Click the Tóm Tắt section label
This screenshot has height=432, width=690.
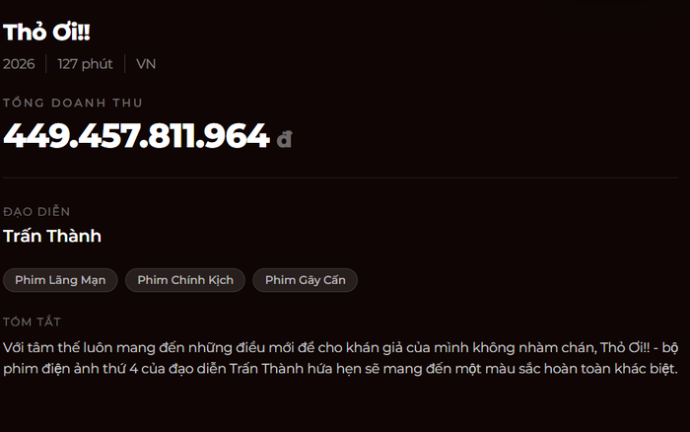pos(32,322)
